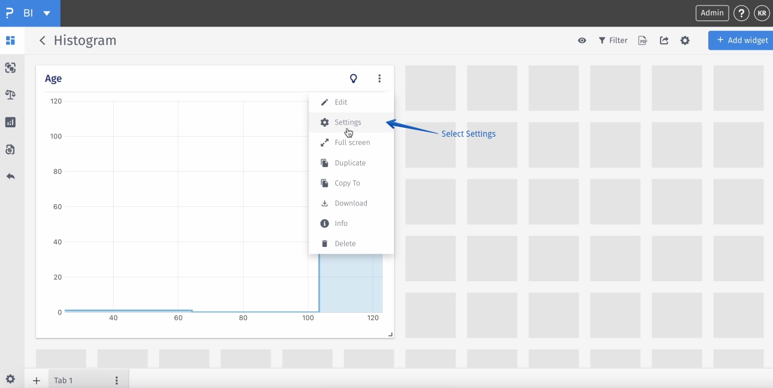This screenshot has width=773, height=388.
Task: Open the help question mark icon
Action: (741, 13)
